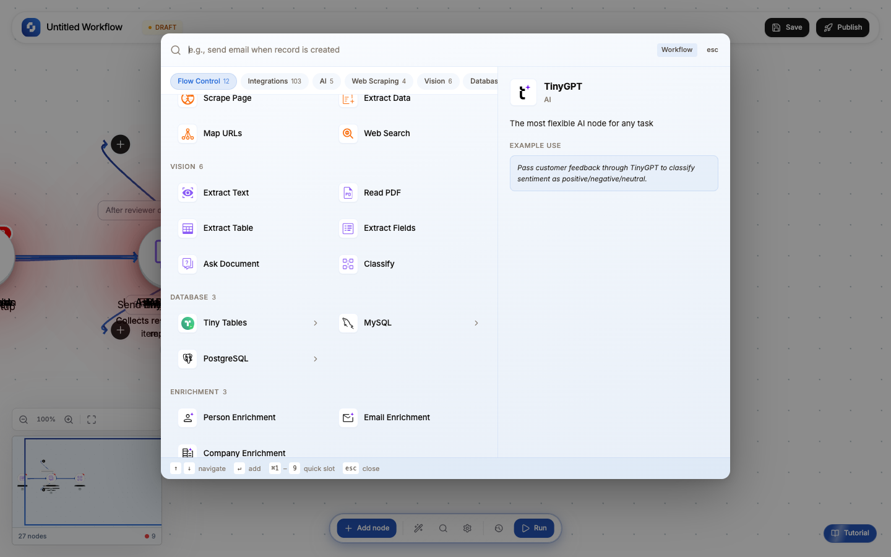Click the Add node button
The image size is (891, 557).
(367, 529)
